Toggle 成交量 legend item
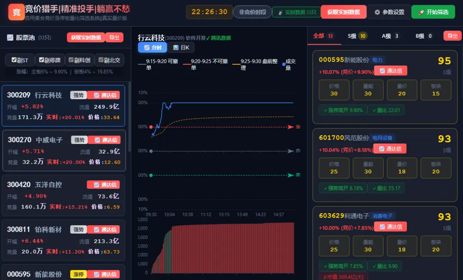The image size is (463, 280). pos(289,64)
